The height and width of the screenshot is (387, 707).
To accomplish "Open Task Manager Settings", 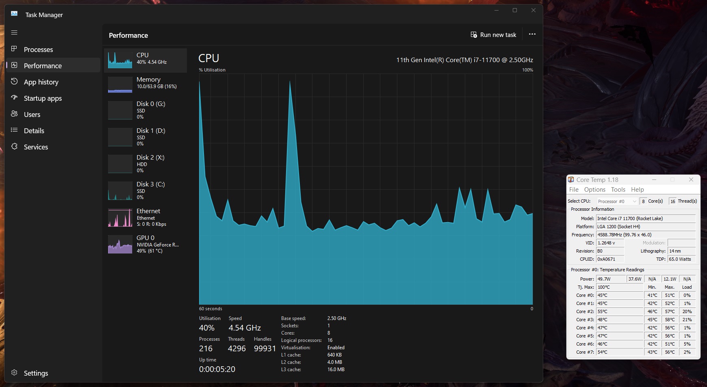I will click(53, 373).
